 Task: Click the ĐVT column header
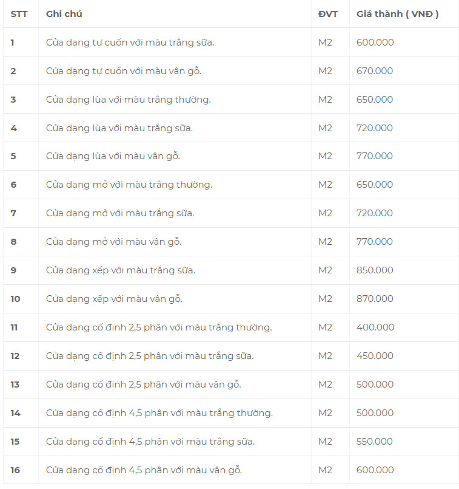click(327, 14)
